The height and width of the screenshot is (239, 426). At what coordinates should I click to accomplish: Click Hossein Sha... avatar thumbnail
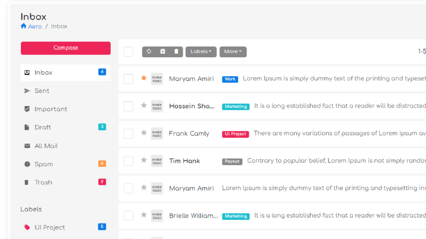click(157, 106)
